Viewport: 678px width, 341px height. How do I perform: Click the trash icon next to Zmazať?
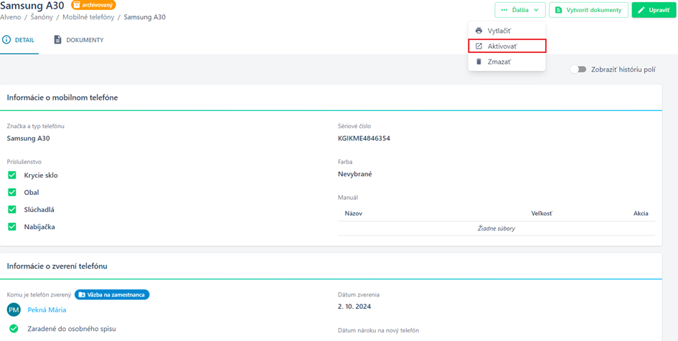[479, 62]
